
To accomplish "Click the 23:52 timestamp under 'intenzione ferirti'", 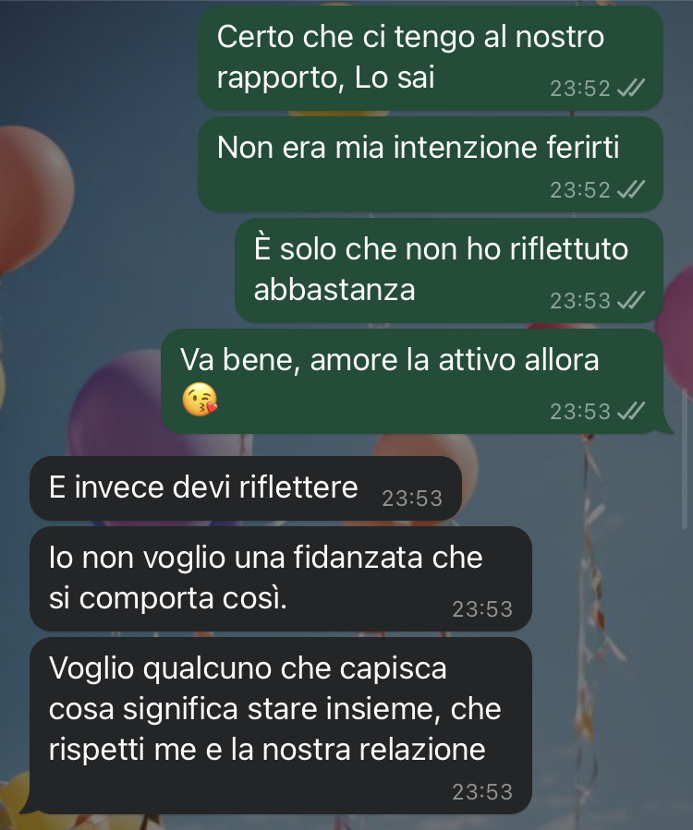I will pos(580,189).
